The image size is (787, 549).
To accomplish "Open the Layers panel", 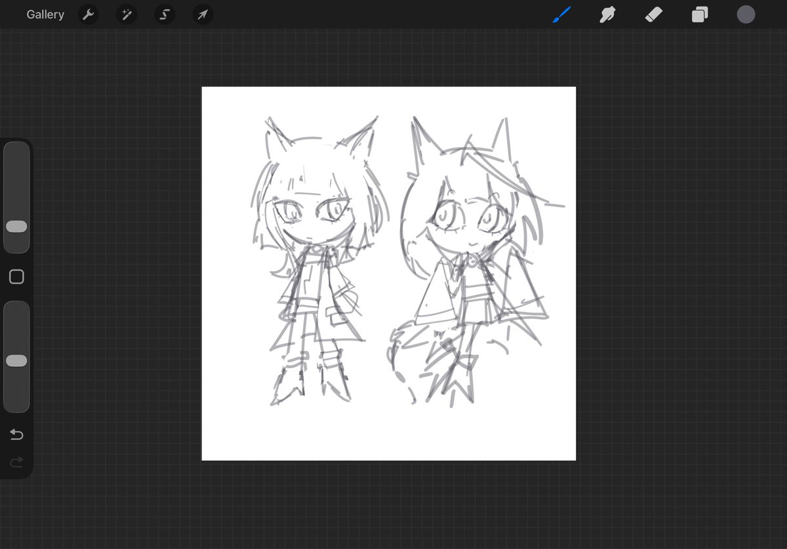I will (x=700, y=14).
